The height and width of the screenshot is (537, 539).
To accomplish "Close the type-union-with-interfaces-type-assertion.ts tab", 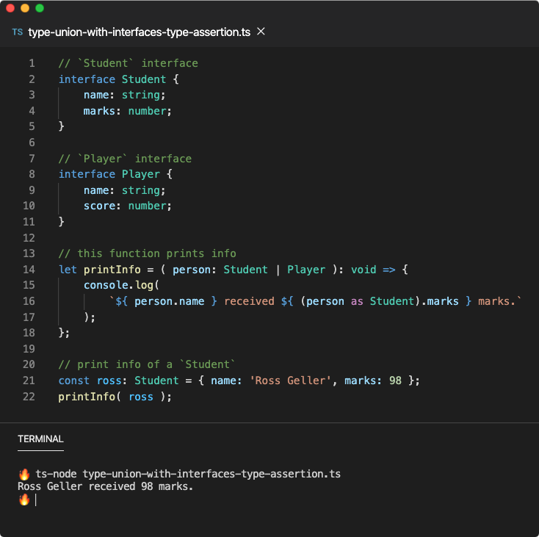I will (x=261, y=32).
